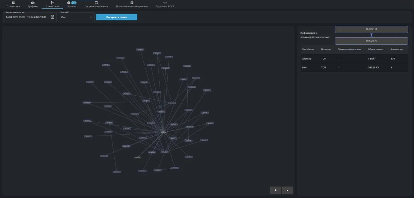
Task: Click the Протокол column header
Action: (x=326, y=49)
